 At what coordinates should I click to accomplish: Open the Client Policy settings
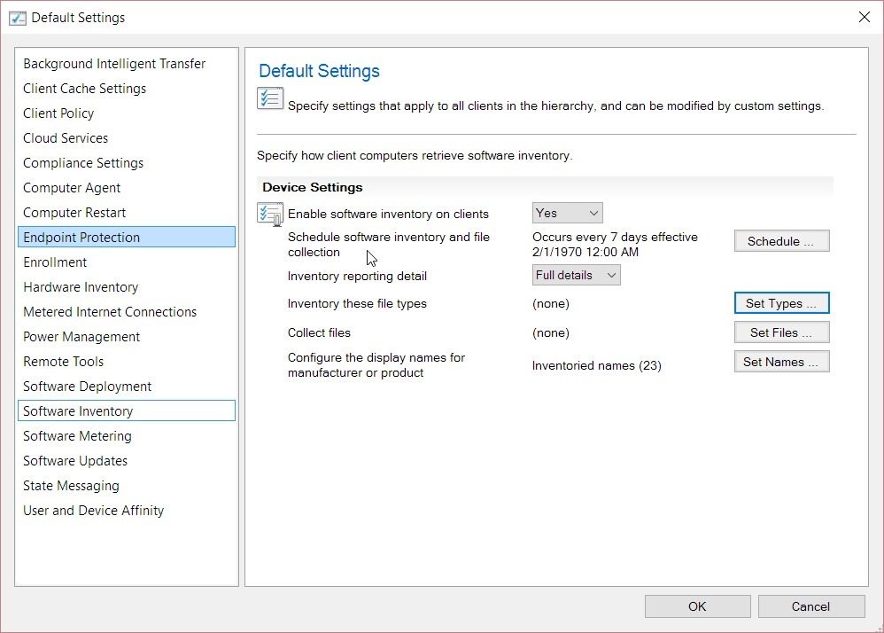click(x=127, y=113)
